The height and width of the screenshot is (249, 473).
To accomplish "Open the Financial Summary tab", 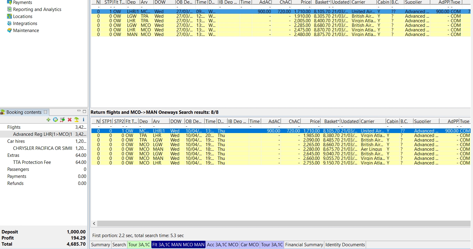I will tap(304, 244).
